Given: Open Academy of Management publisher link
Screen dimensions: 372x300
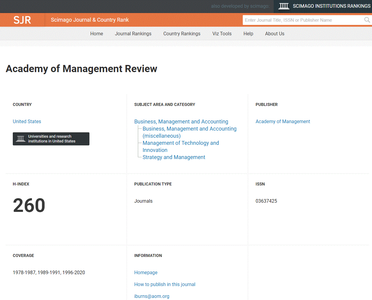Looking at the screenshot, I should [x=283, y=121].
